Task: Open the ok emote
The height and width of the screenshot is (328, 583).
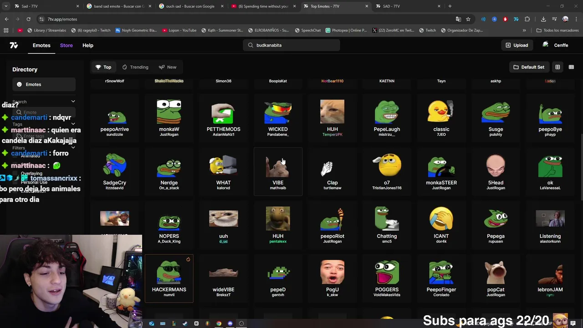Action: (550, 172)
